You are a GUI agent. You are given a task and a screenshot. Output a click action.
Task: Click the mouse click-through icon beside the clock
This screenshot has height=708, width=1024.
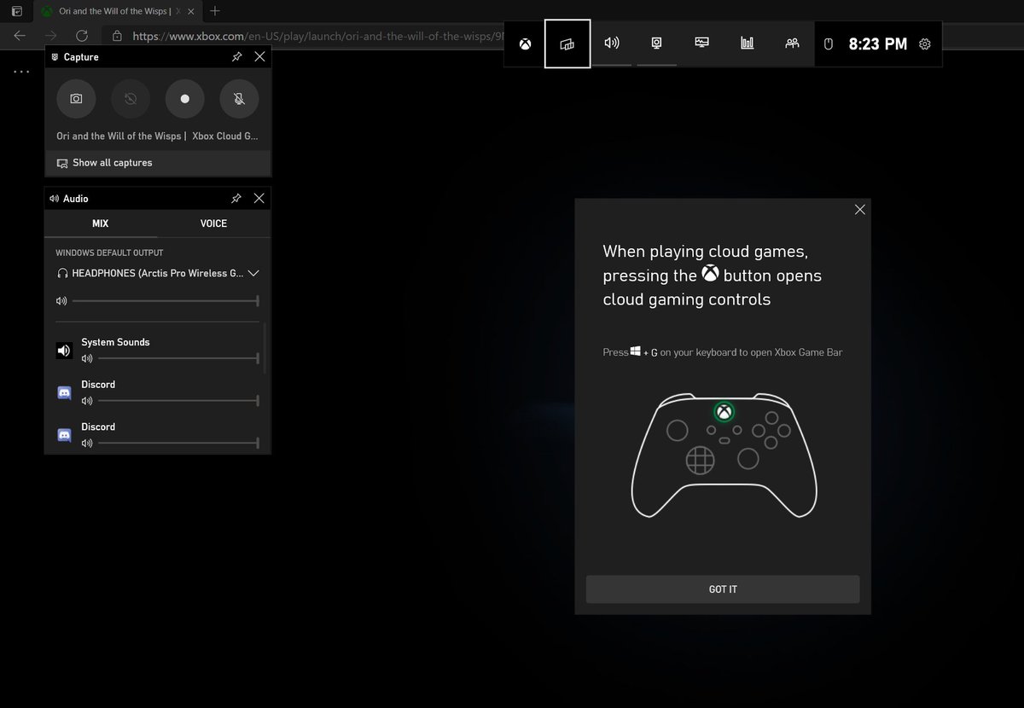pos(828,44)
